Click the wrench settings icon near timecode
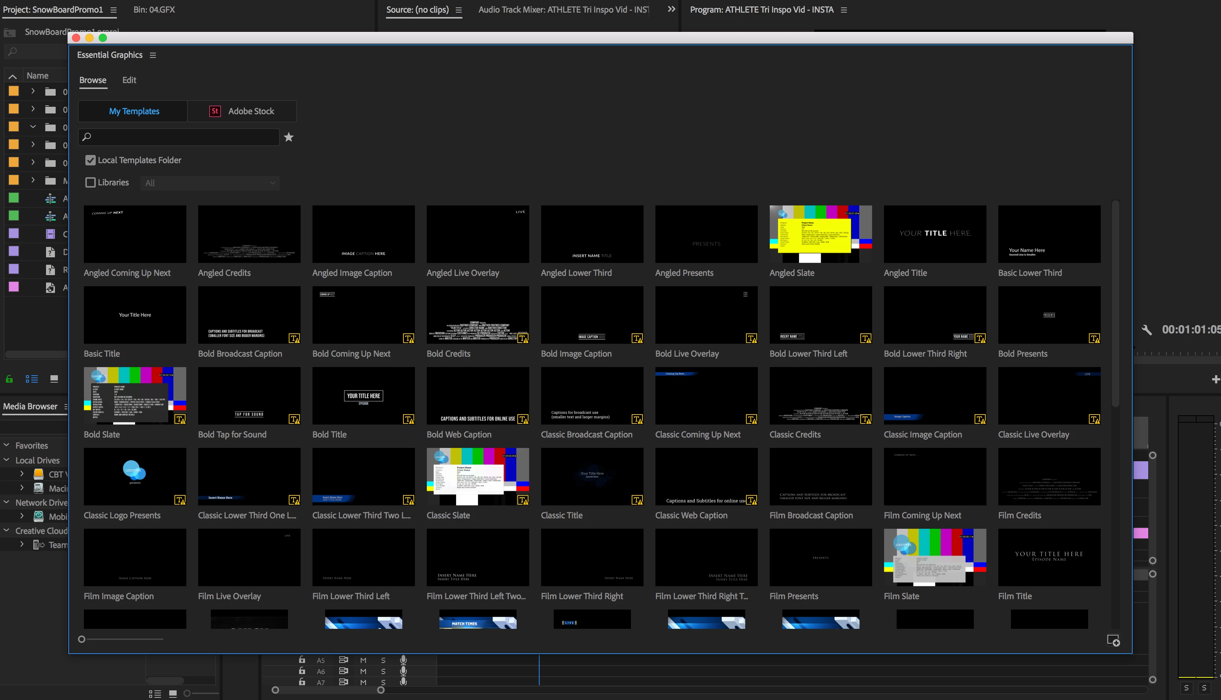The width and height of the screenshot is (1221, 700). pyautogui.click(x=1146, y=330)
